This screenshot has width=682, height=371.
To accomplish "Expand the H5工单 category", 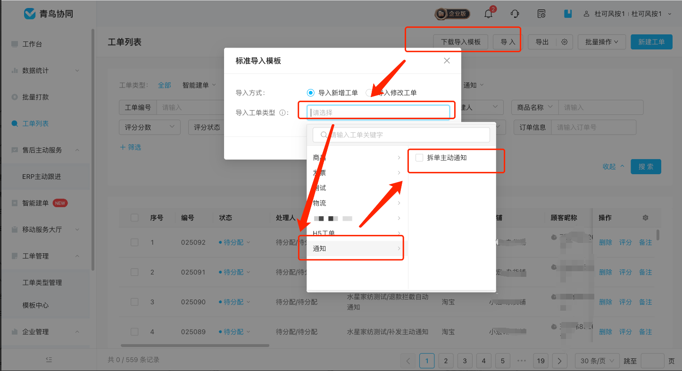I will [357, 233].
